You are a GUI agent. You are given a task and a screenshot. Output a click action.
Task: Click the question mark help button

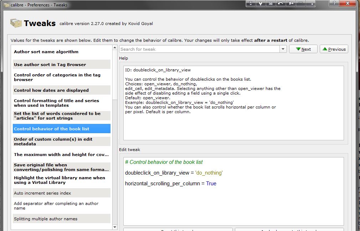pos(335,4)
